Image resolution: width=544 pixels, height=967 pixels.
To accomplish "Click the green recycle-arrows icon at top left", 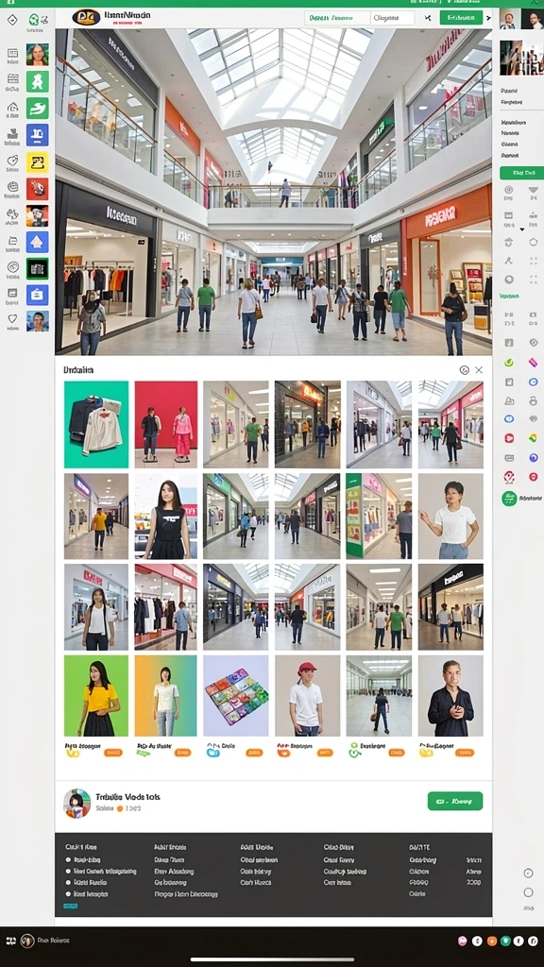I will click(x=34, y=20).
